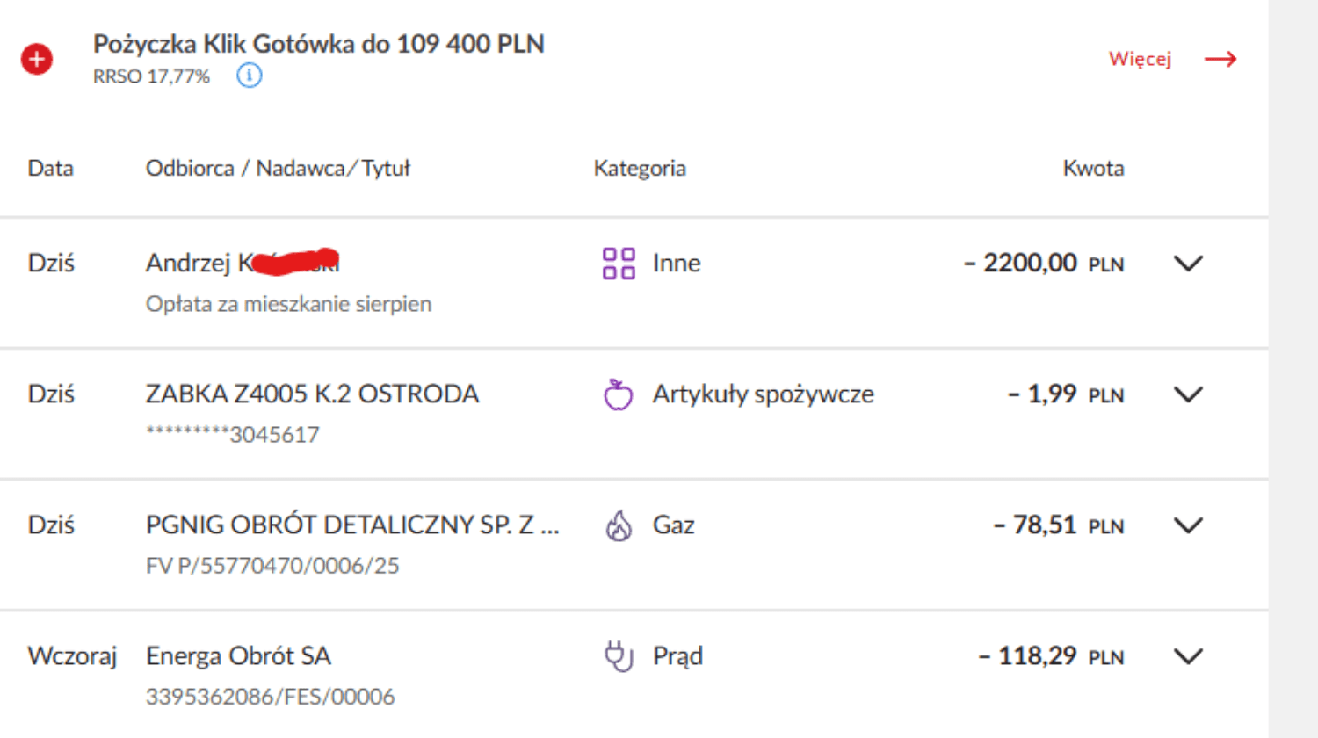Screen dimensions: 1318x738
Task: Click the red arrow next to Więcej
Action: point(1220,59)
